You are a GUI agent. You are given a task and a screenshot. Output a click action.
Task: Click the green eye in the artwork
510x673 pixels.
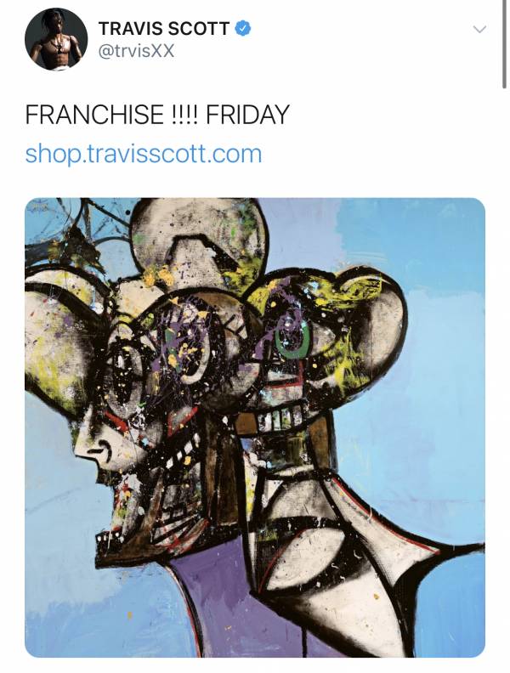[292, 339]
